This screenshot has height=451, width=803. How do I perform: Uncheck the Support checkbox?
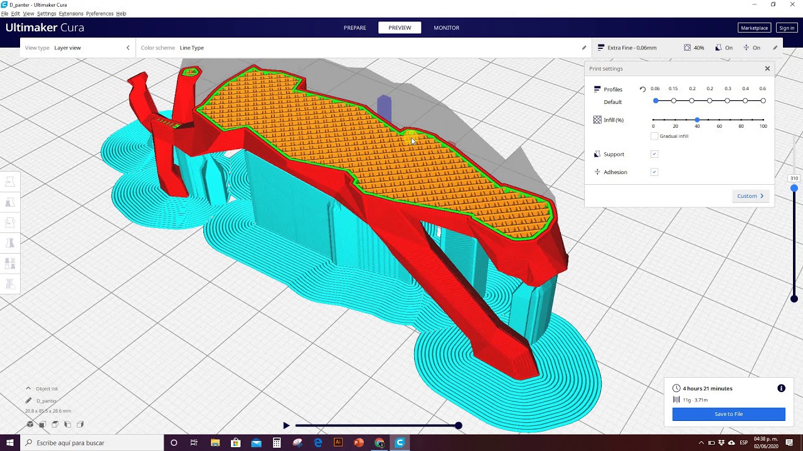point(654,154)
